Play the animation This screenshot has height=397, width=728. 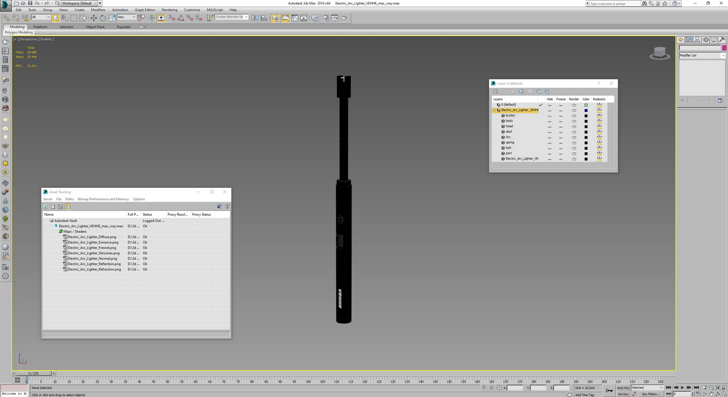(682, 388)
